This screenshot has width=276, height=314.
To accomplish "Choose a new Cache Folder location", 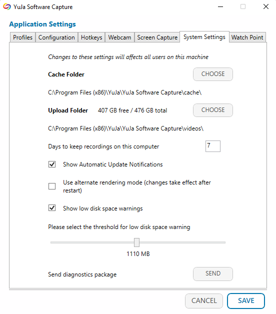I will (x=213, y=74).
